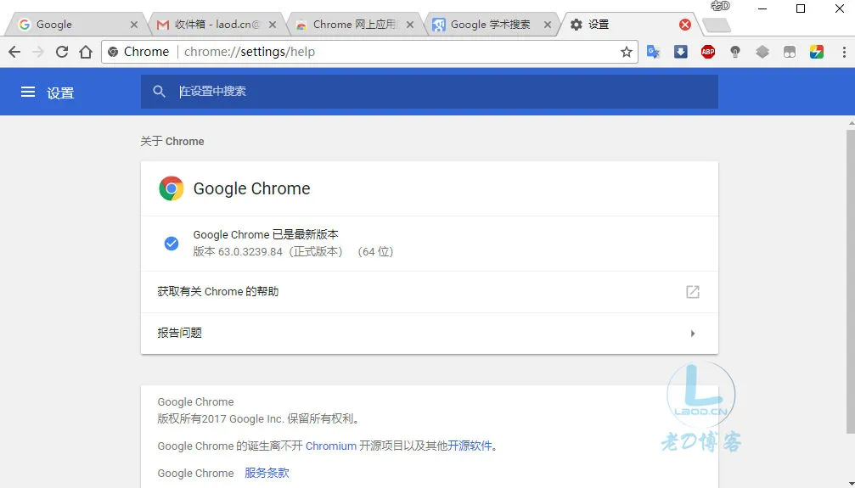855x488 pixels.
Task: Open the home page
Action: tap(86, 52)
